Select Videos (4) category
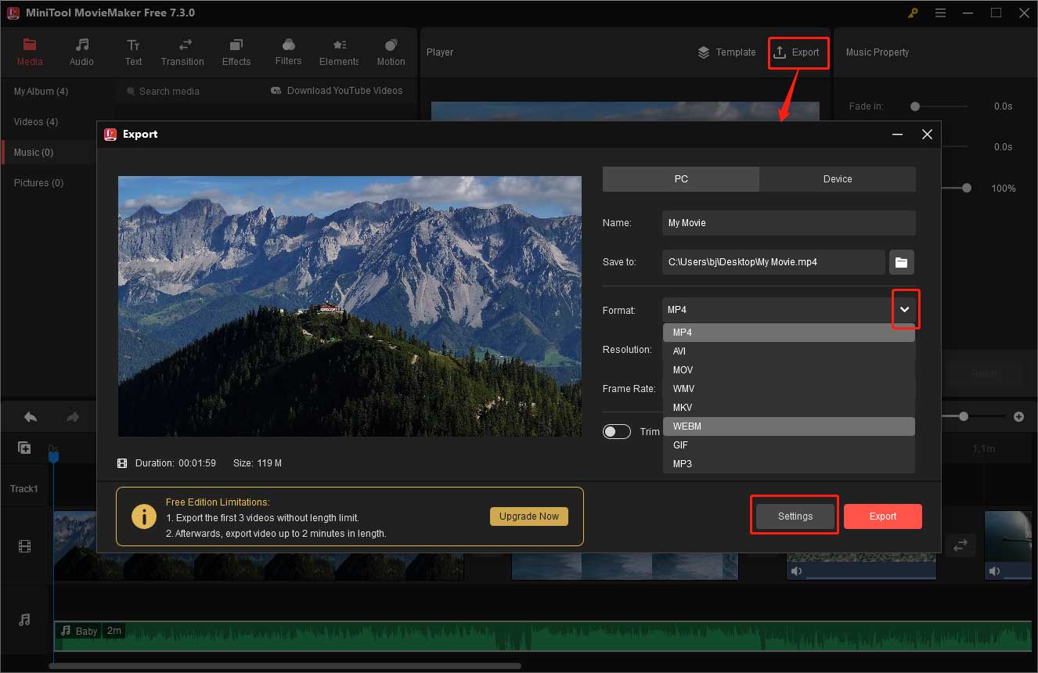The image size is (1038, 673). [x=36, y=122]
